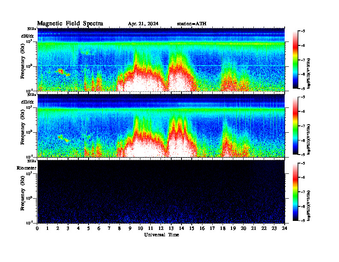The height and width of the screenshot is (262, 339).
Task: Click the "station=ATH" label
Action: [x=192, y=24]
